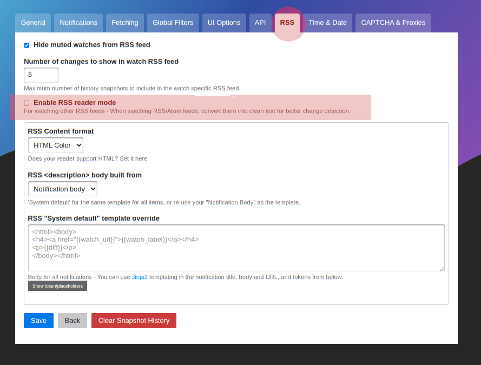Switch to the Fetching tab
The height and width of the screenshot is (365, 481).
tap(124, 22)
